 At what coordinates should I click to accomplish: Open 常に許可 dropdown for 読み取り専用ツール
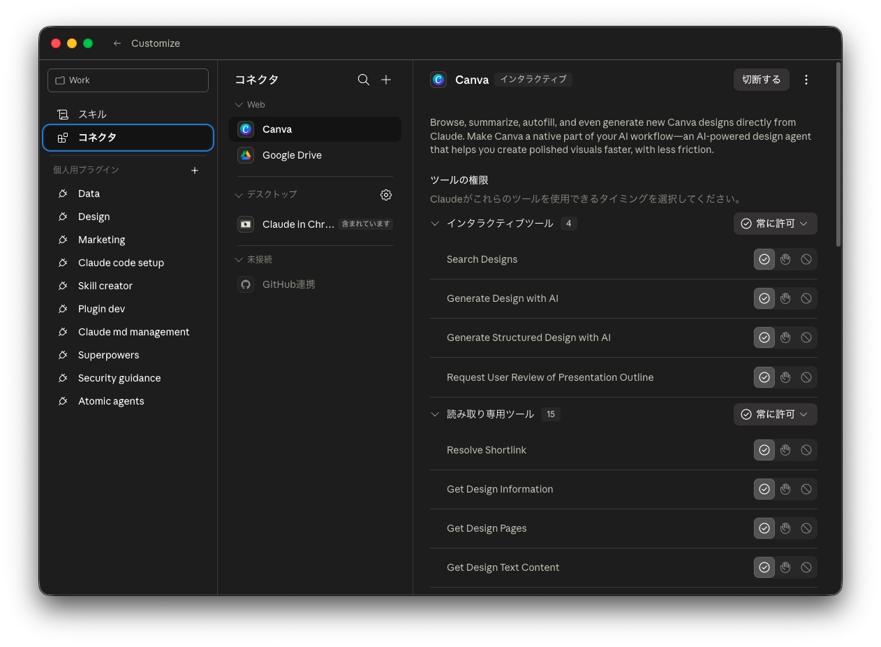click(x=775, y=414)
